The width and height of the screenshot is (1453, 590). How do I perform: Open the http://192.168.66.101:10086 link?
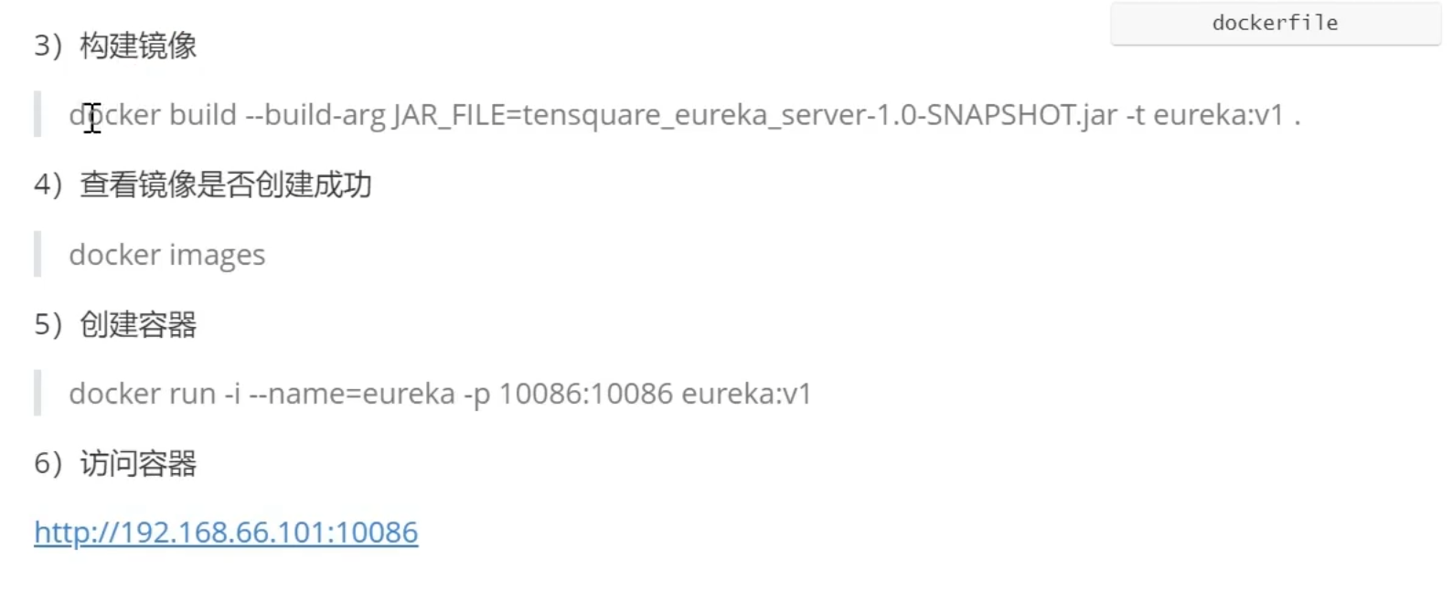point(226,532)
